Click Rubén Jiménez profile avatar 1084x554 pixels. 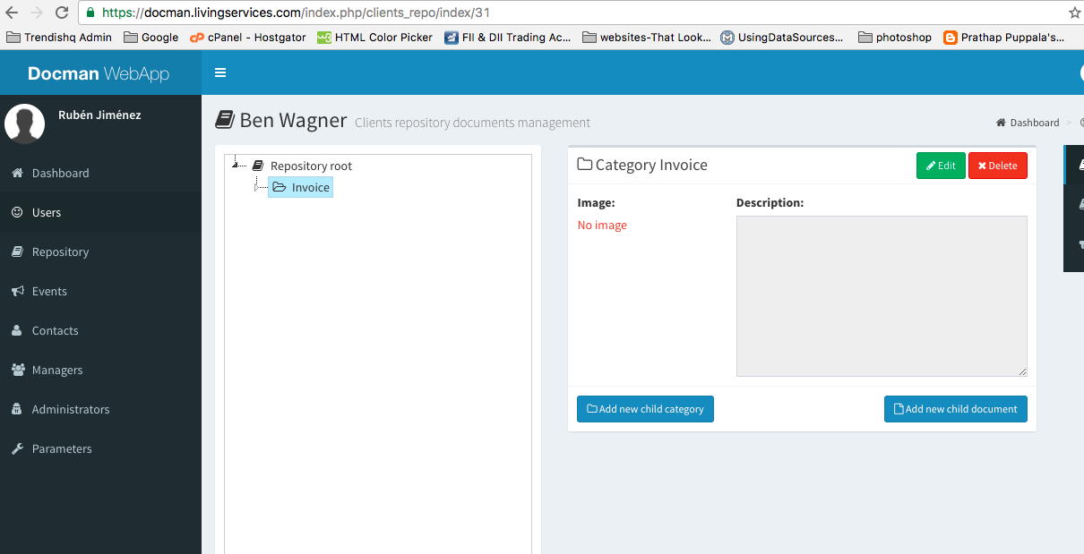pyautogui.click(x=25, y=124)
